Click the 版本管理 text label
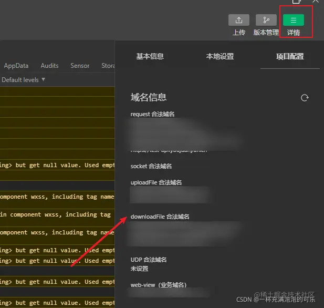This screenshot has height=308, width=324. (x=266, y=33)
